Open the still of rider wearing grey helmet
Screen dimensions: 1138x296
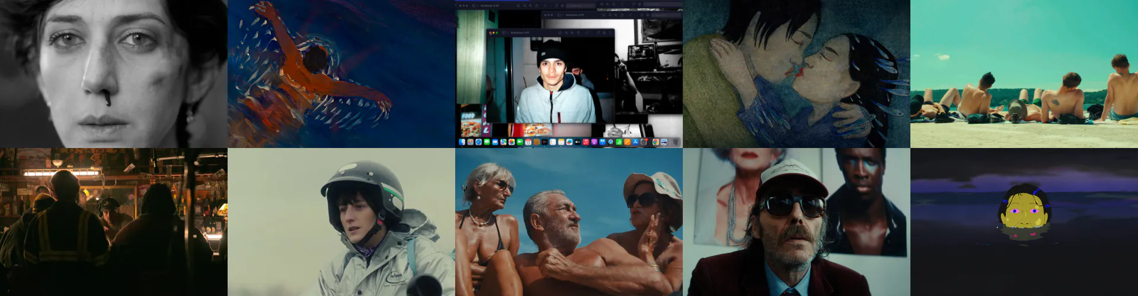pyautogui.click(x=341, y=222)
